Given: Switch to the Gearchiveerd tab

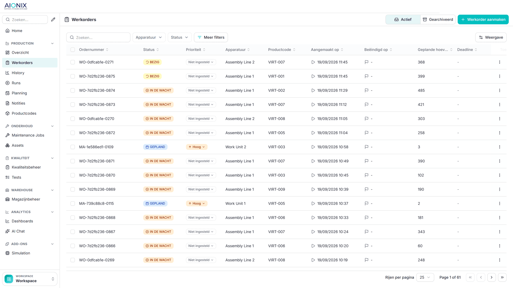Looking at the screenshot, I should pyautogui.click(x=438, y=19).
